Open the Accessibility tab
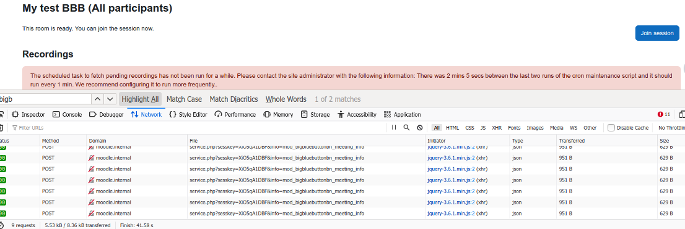Image resolution: width=685 pixels, height=229 pixels. tap(357, 115)
